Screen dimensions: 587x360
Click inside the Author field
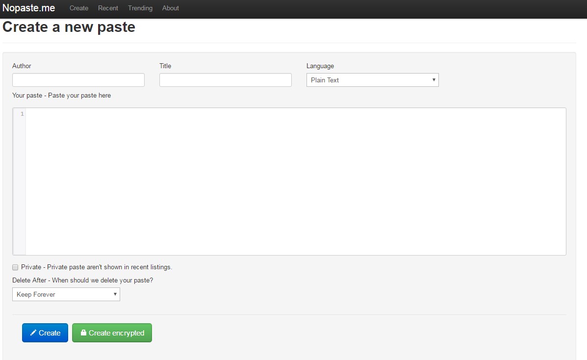(x=78, y=79)
